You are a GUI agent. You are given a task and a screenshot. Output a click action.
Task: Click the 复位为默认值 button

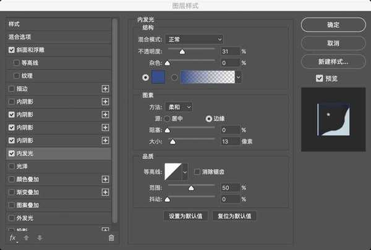[x=234, y=216]
